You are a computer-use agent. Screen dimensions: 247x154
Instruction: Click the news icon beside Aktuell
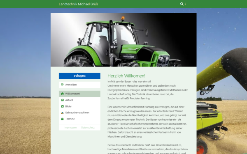point(62,100)
